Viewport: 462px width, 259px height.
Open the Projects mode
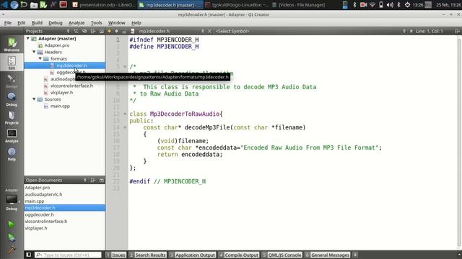tap(12, 117)
